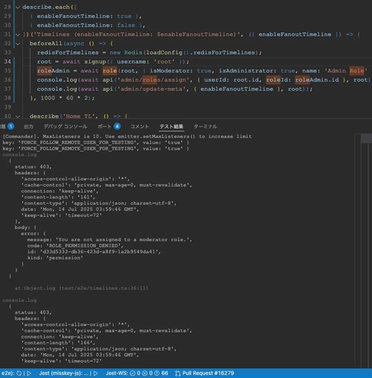Viewport: 372px width, 378px height.
Task: Collapse the describe 'Home TL' block on line 40
Action: click(x=18, y=116)
